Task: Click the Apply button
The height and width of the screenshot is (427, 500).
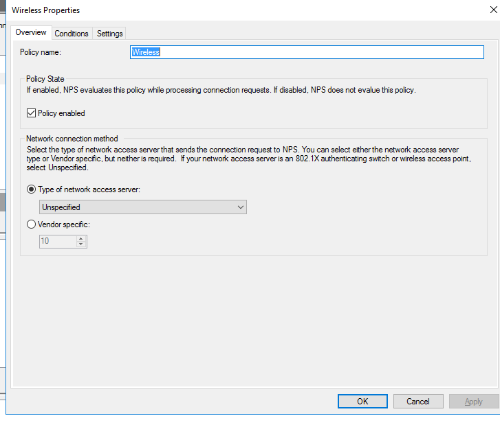Action: click(474, 402)
